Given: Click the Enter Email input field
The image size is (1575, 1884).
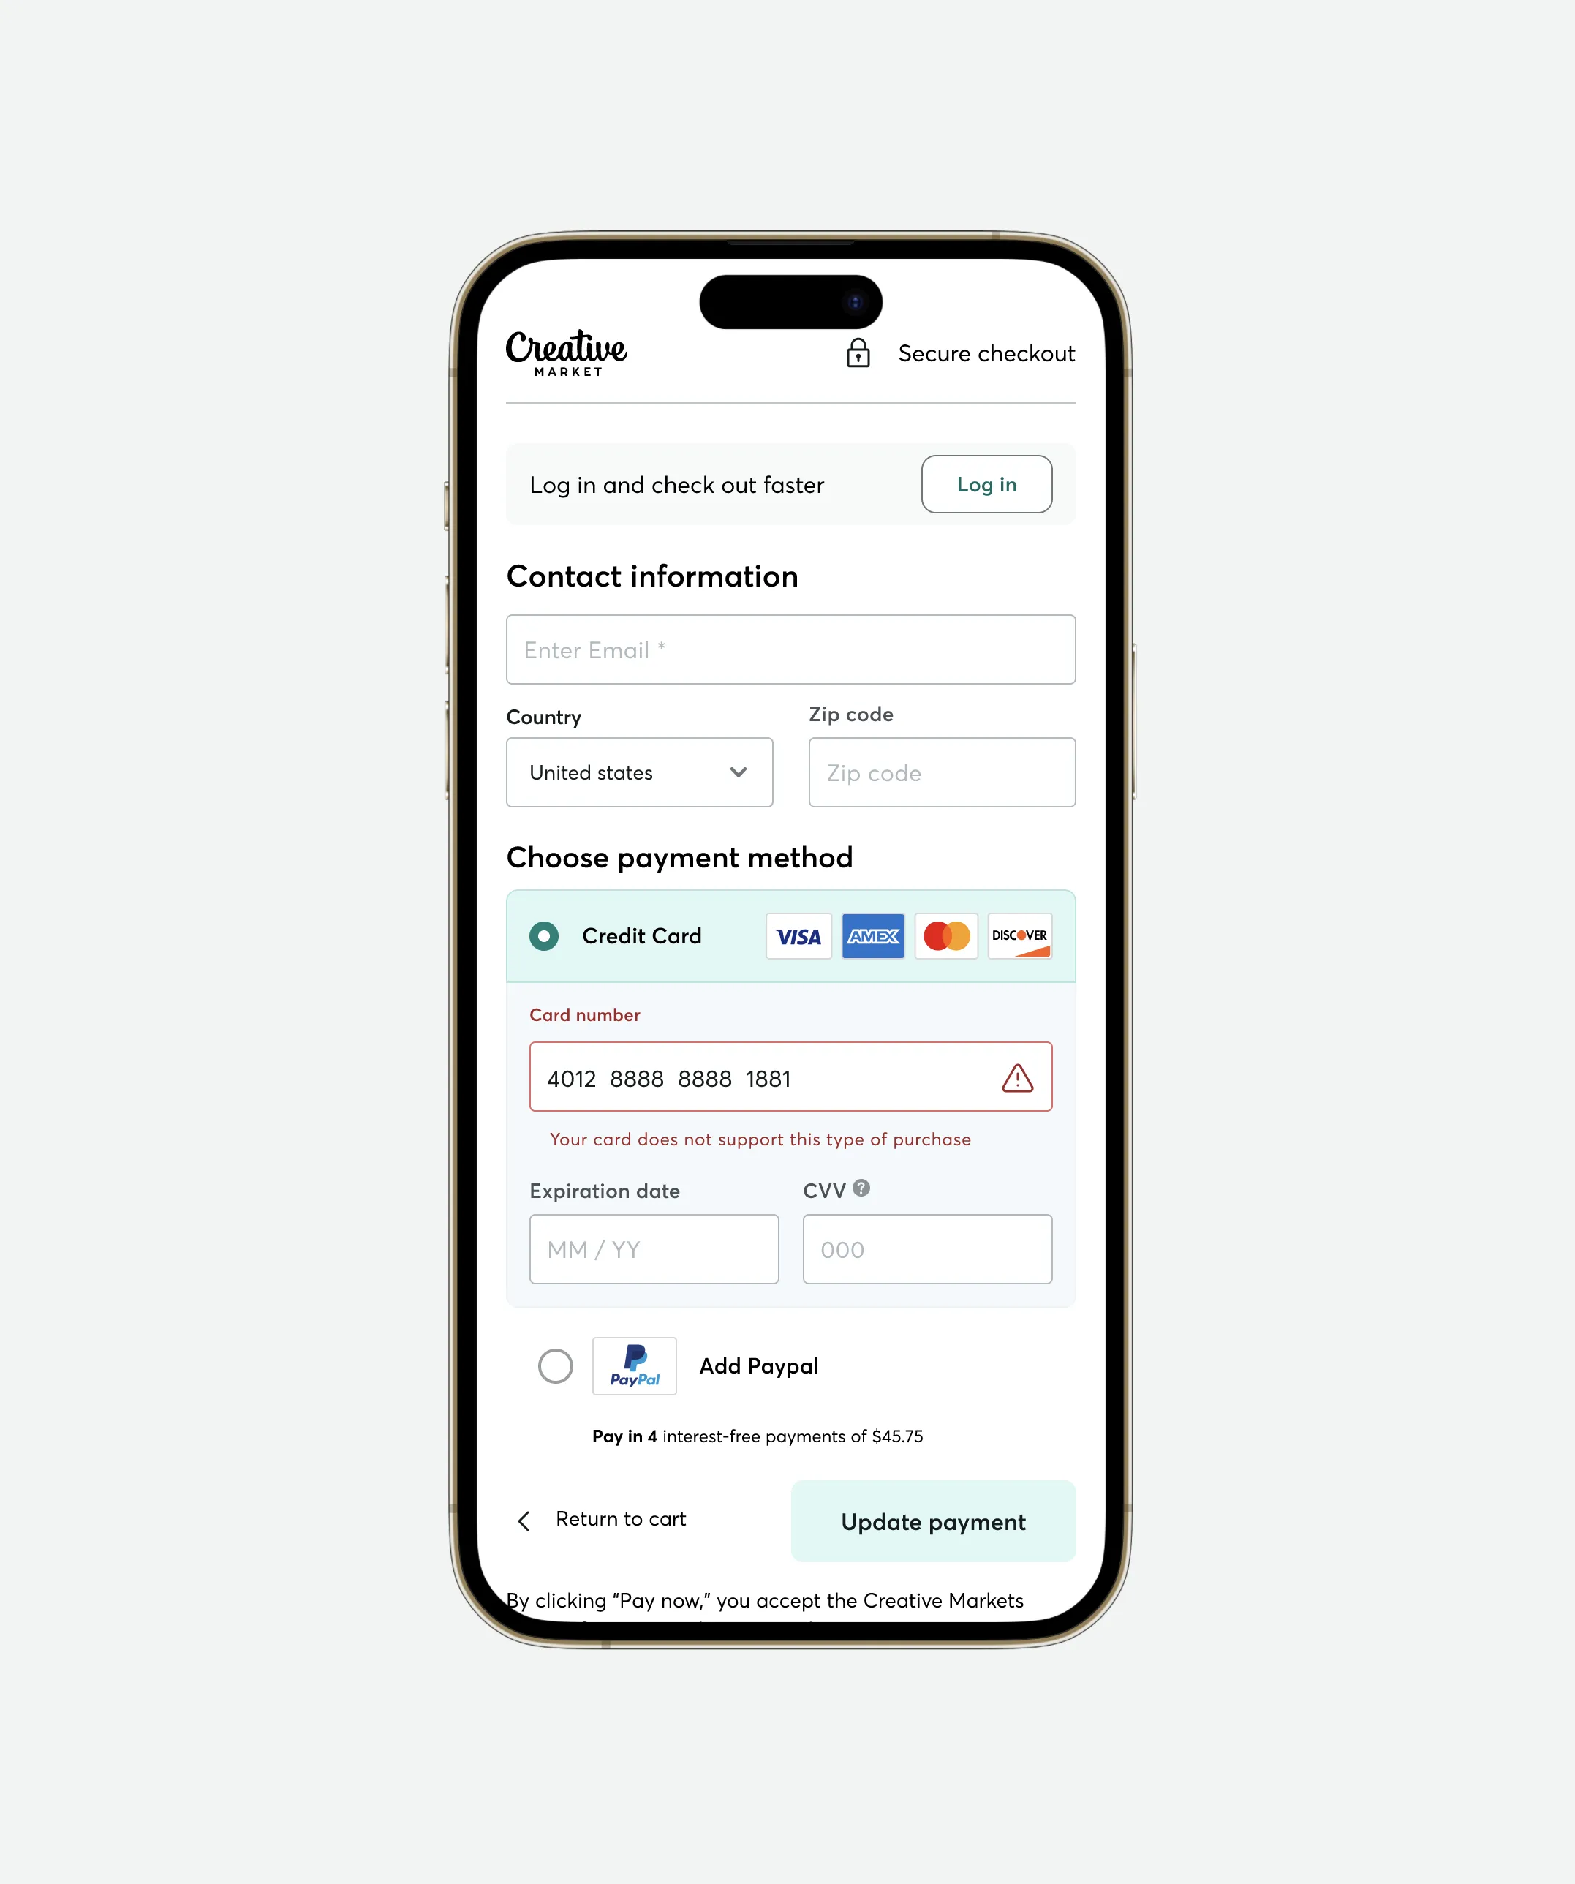Looking at the screenshot, I should click(790, 648).
